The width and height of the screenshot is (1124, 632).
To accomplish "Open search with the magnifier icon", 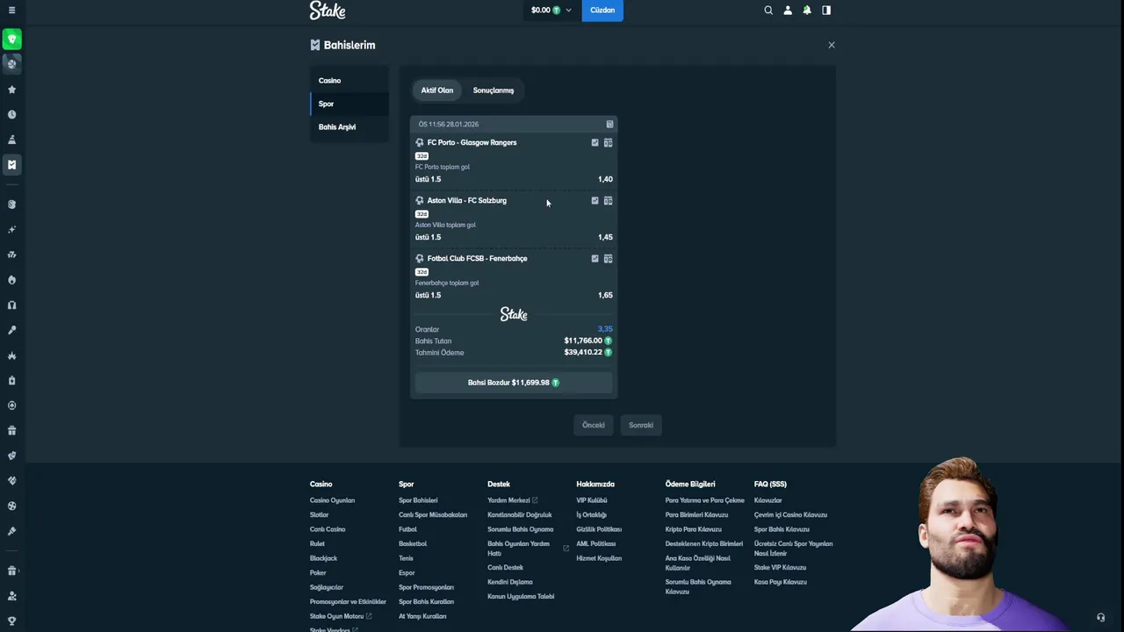I will pyautogui.click(x=768, y=11).
